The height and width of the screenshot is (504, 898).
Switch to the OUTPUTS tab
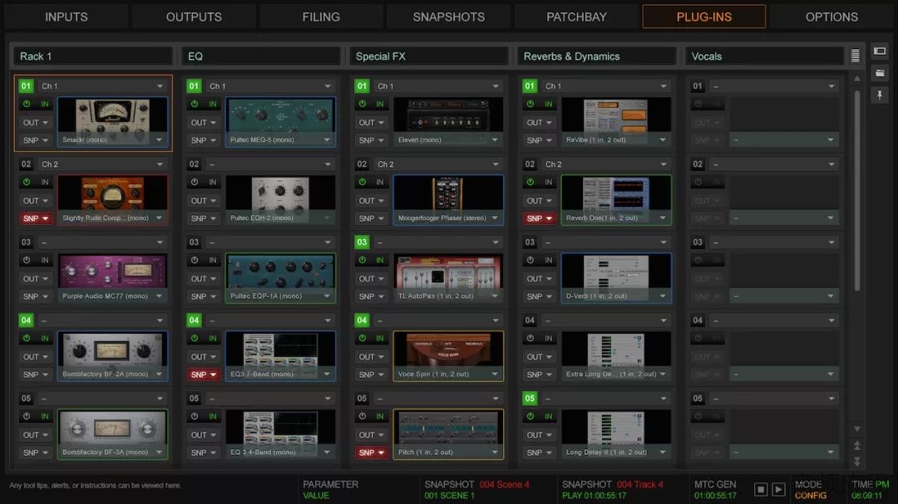point(194,17)
